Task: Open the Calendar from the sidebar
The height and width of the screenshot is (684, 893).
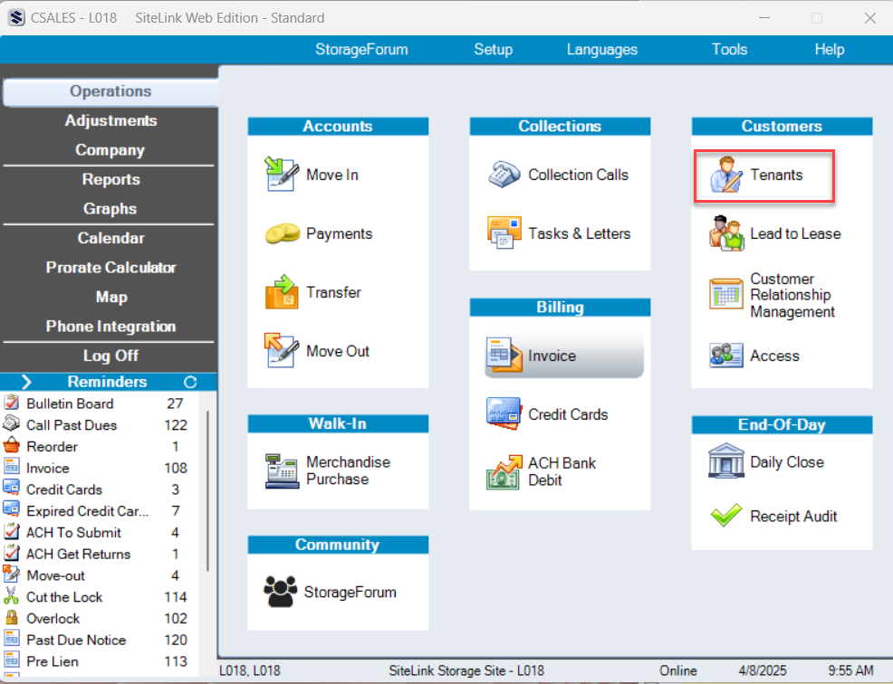Action: pos(110,238)
